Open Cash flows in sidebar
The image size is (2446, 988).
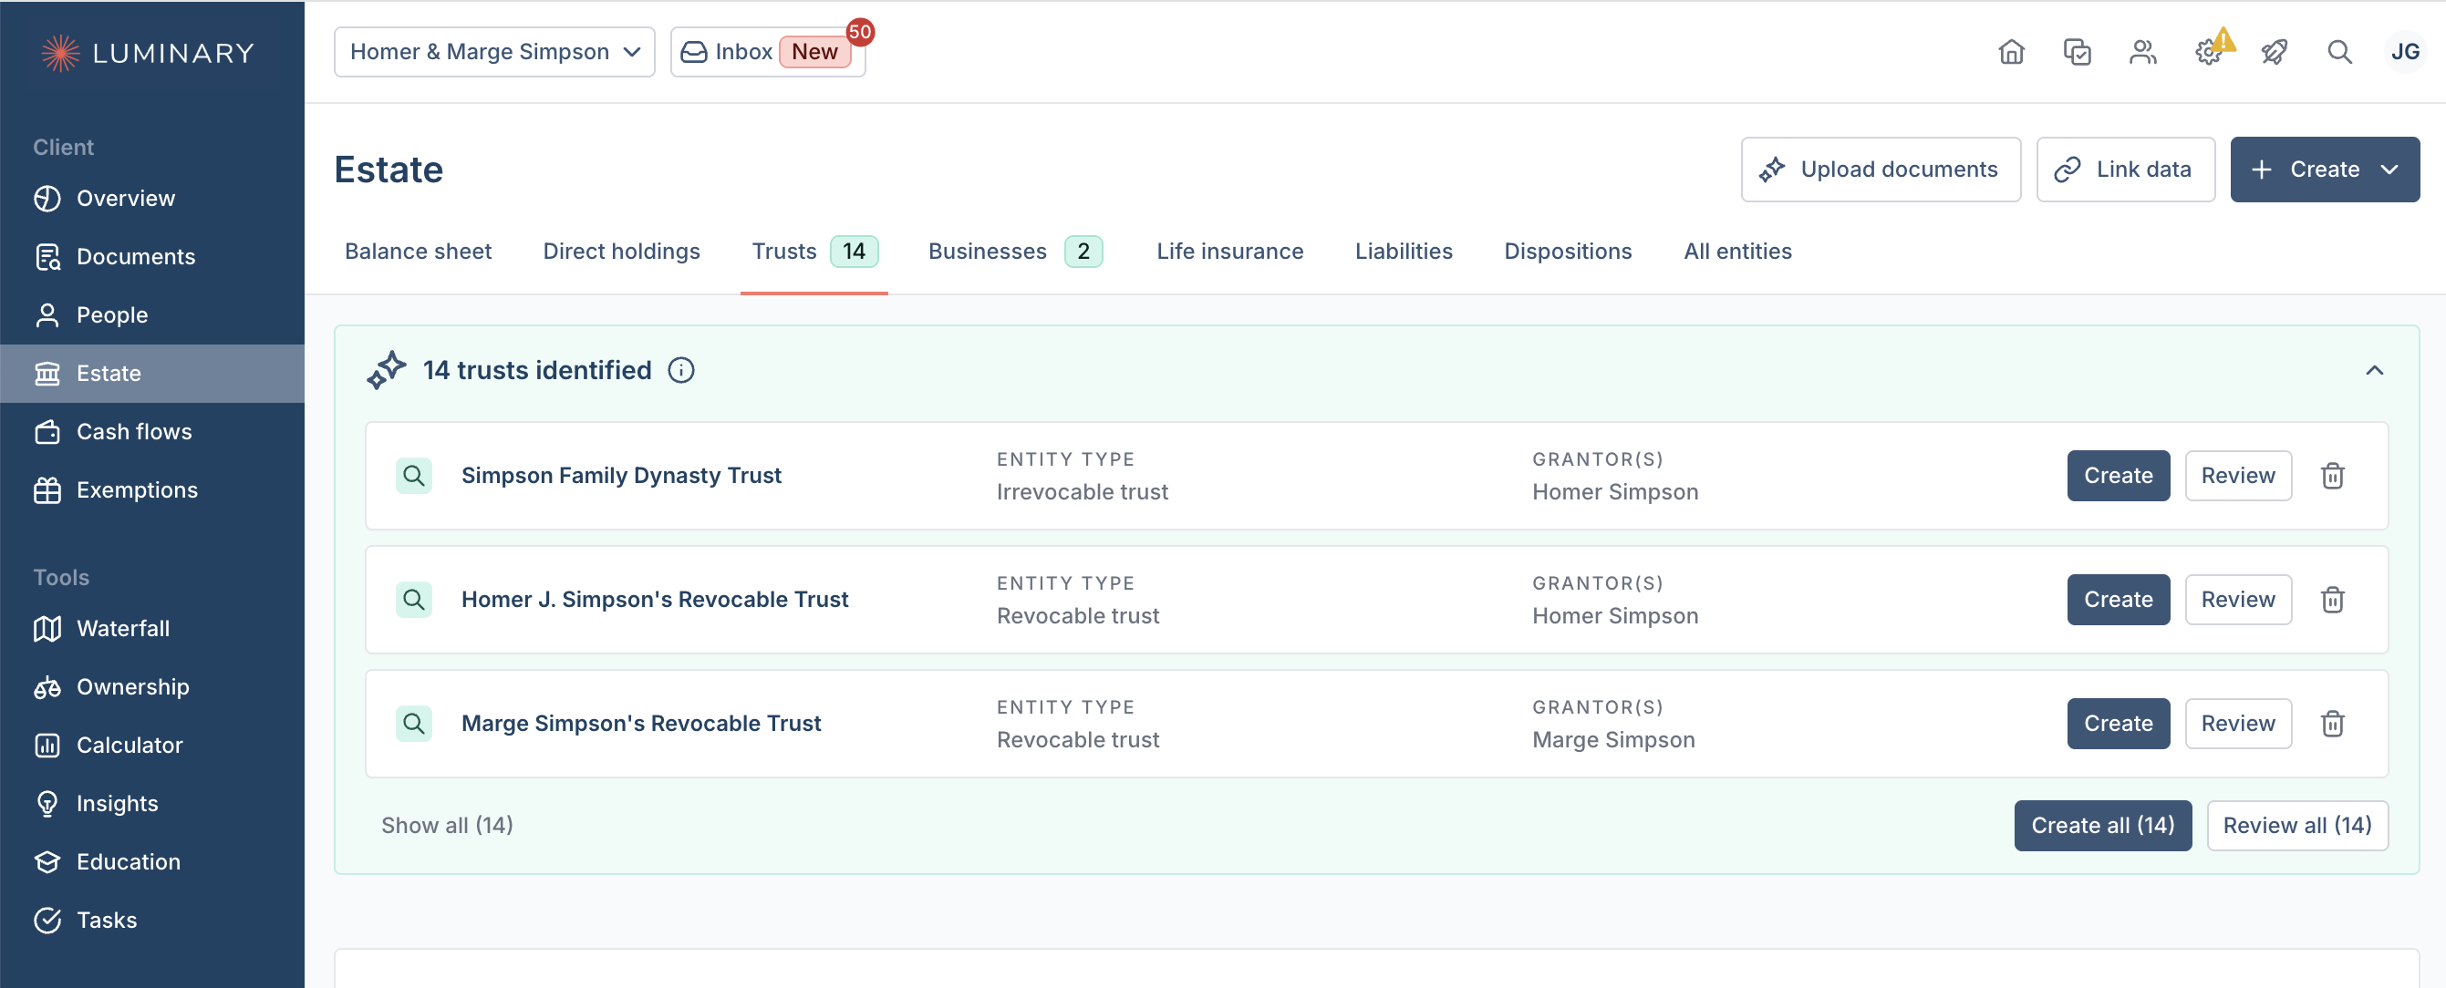coord(152,432)
